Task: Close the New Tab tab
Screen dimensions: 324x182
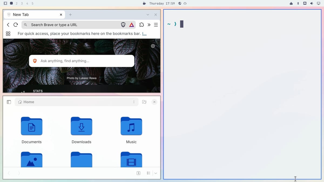Action: (x=61, y=15)
